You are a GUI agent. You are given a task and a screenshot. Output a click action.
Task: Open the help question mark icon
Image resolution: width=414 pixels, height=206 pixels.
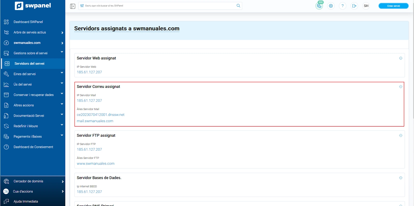point(342,6)
